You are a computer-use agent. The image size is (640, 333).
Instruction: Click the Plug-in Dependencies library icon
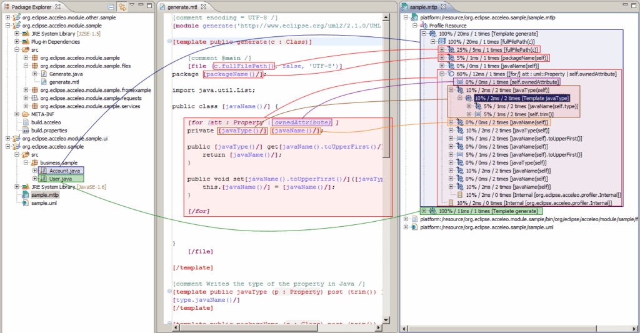pos(26,41)
